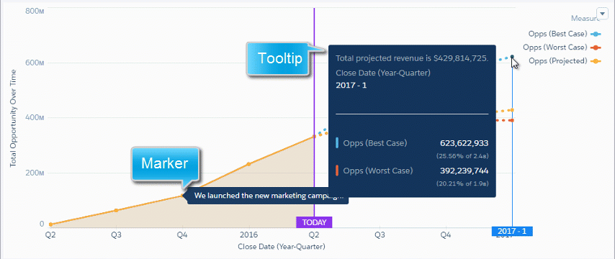Click the Best Case data point at 2017
The height and width of the screenshot is (259, 615).
512,57
